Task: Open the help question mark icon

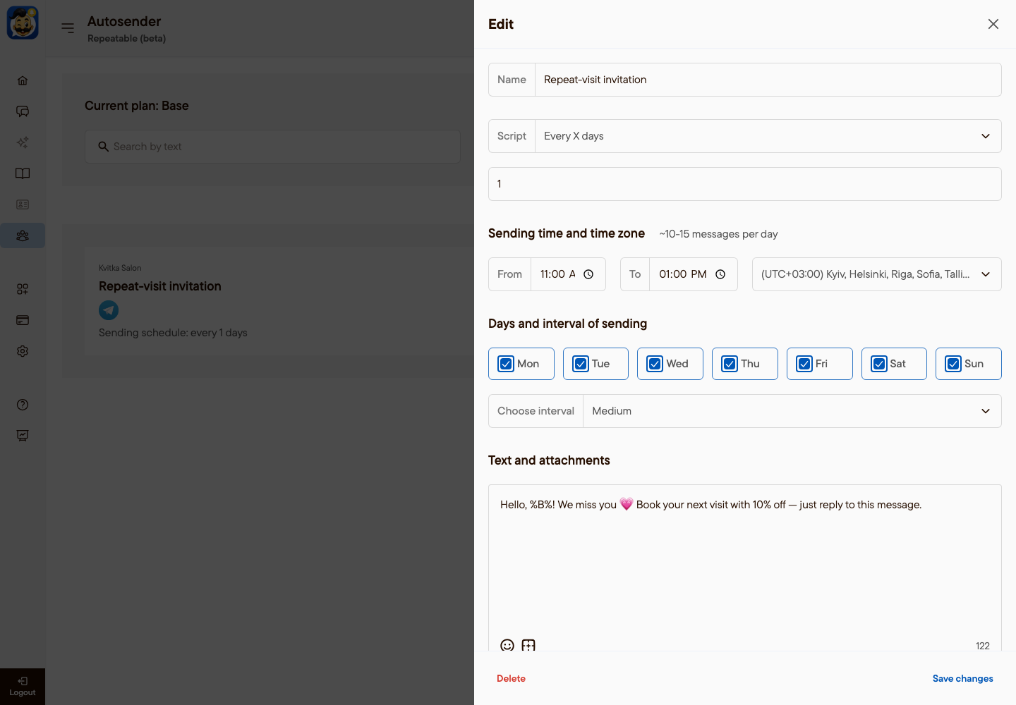Action: (23, 405)
